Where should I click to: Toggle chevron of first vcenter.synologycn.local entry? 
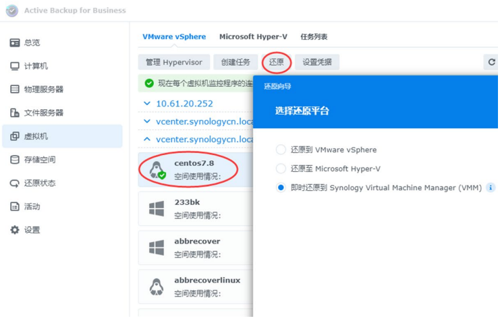click(147, 121)
